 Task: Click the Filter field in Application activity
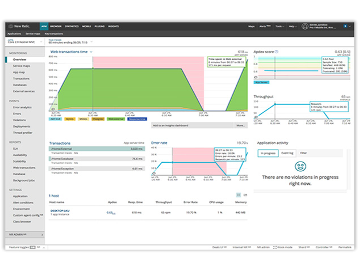[320, 153]
